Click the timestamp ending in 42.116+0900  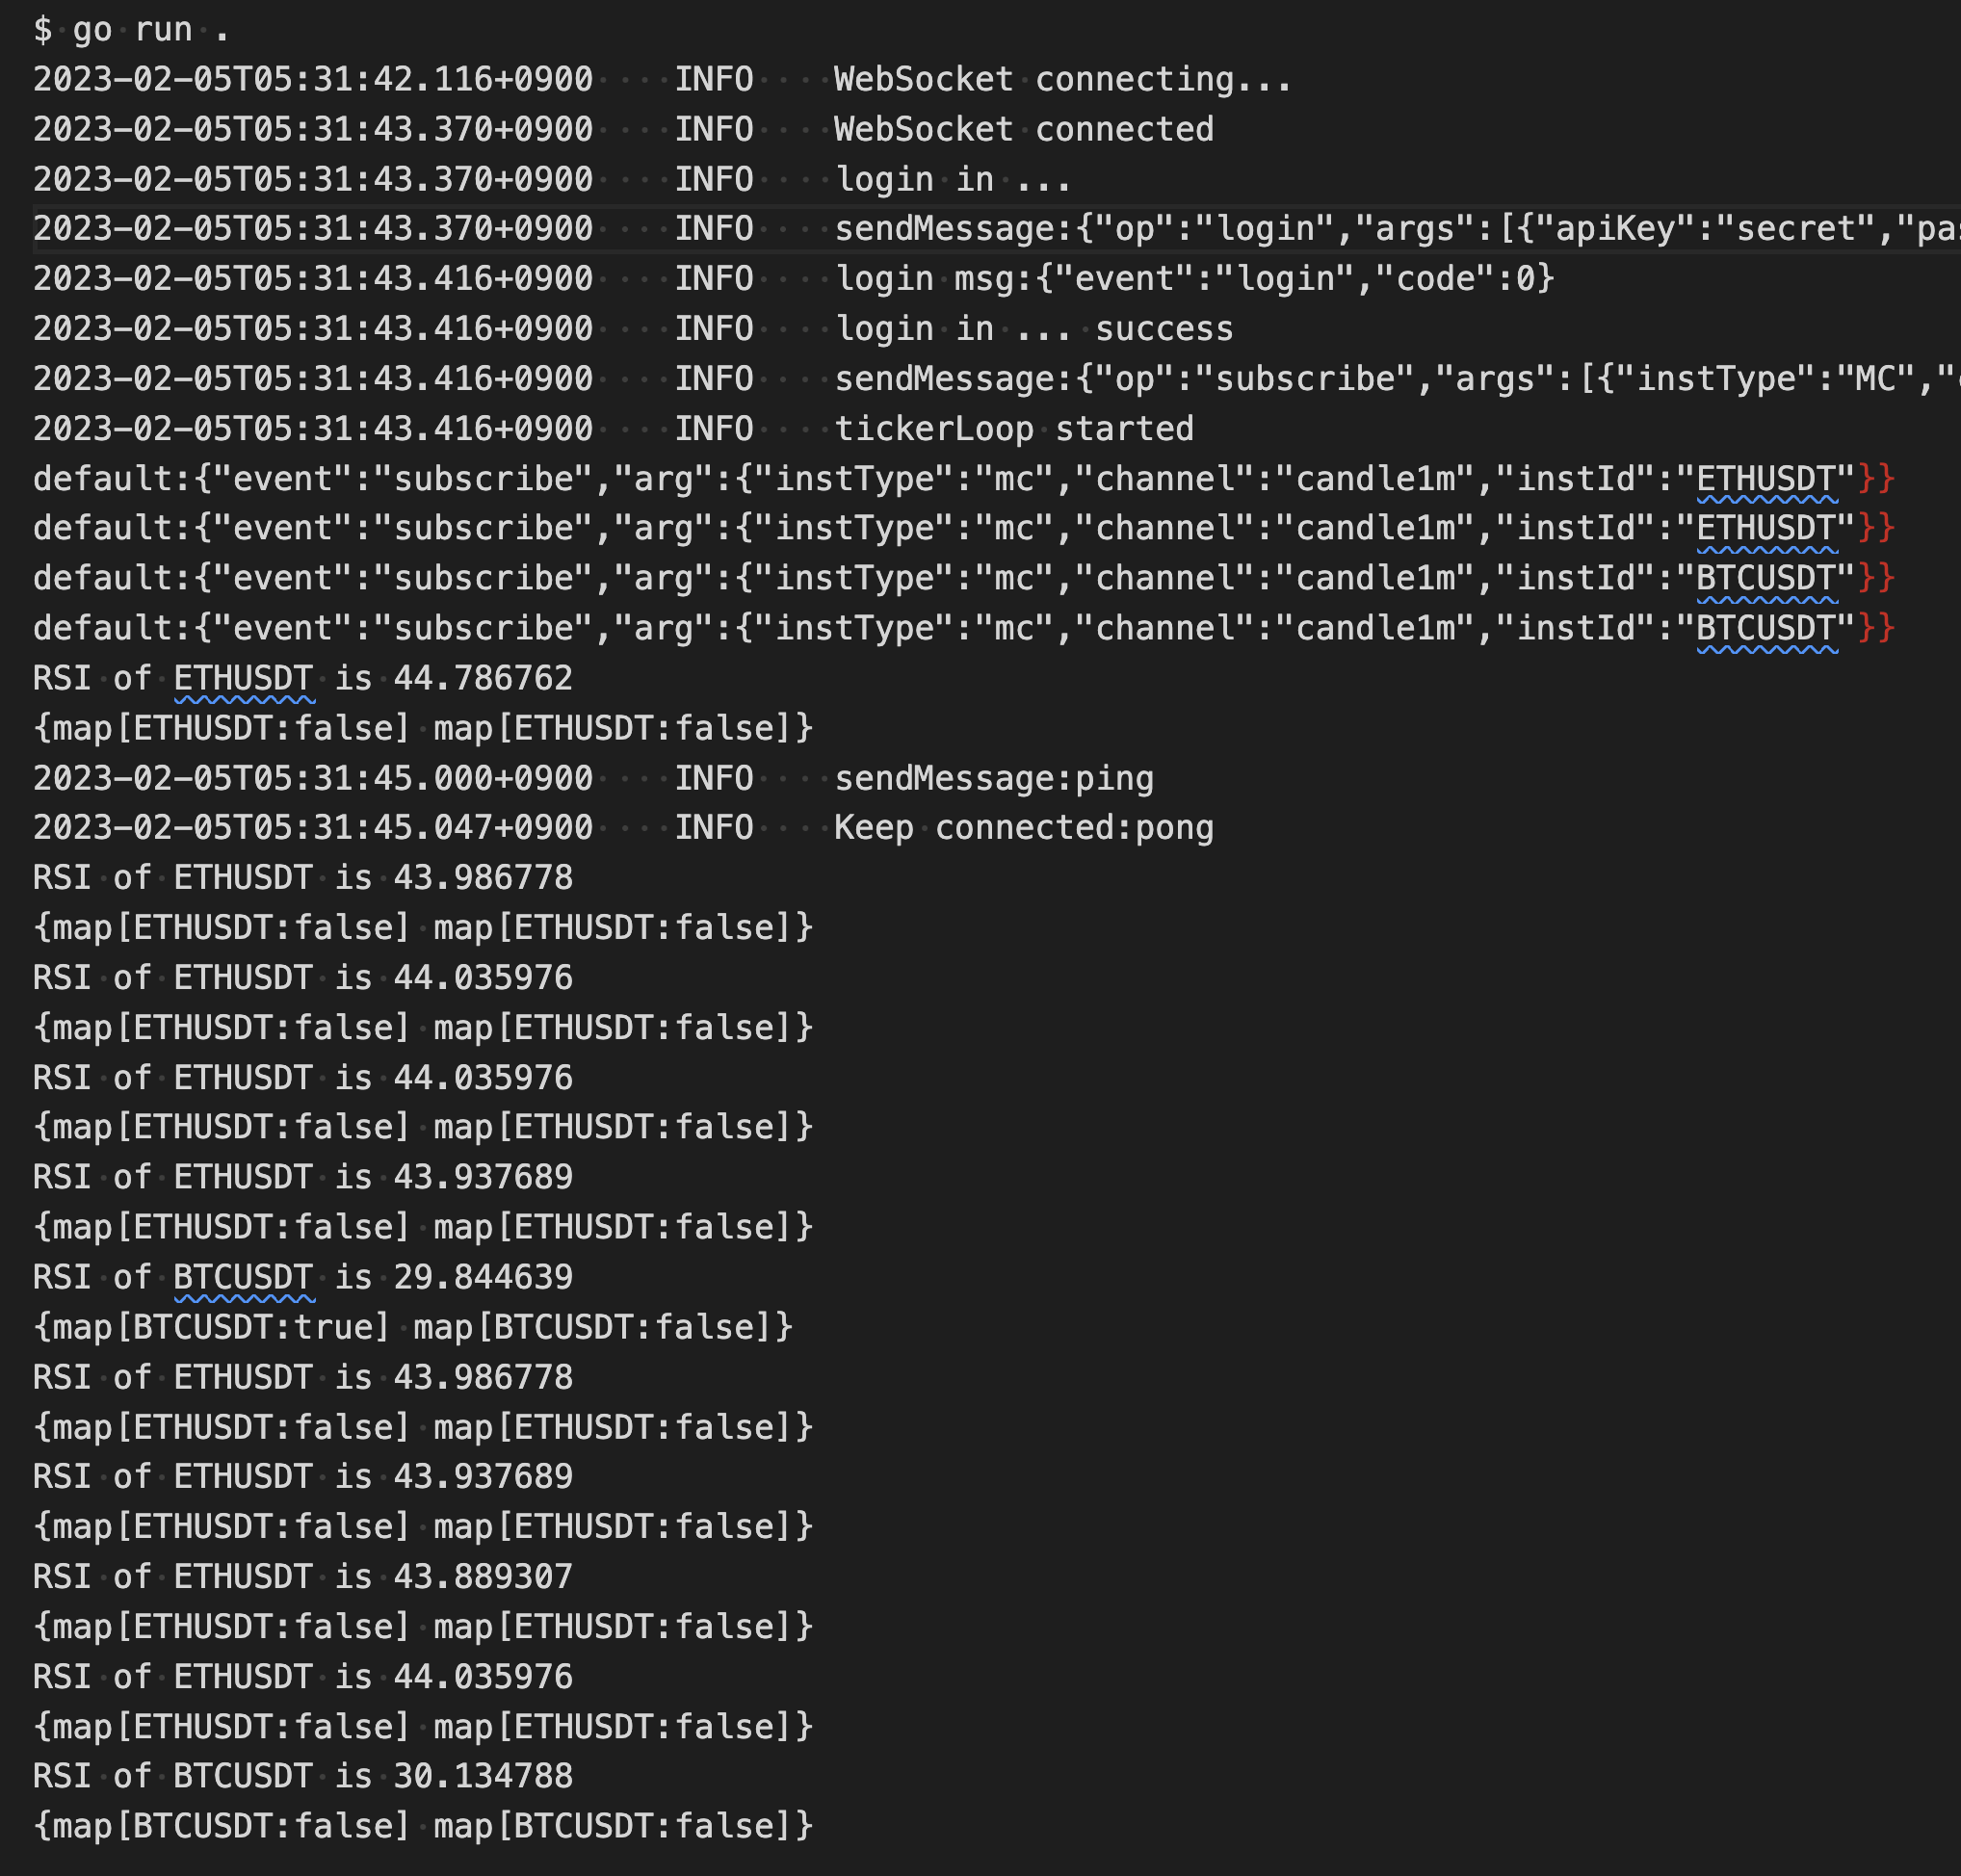[313, 80]
